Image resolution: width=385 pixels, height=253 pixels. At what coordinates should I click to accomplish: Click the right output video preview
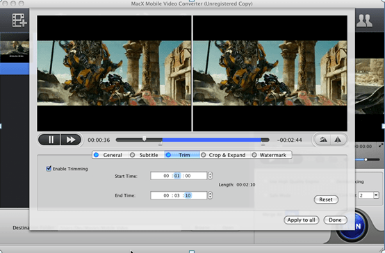[270, 73]
